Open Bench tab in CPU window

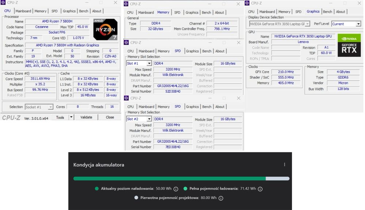pos(84,11)
